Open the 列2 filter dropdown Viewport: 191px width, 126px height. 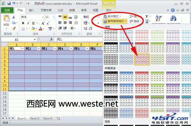[x=39, y=49]
